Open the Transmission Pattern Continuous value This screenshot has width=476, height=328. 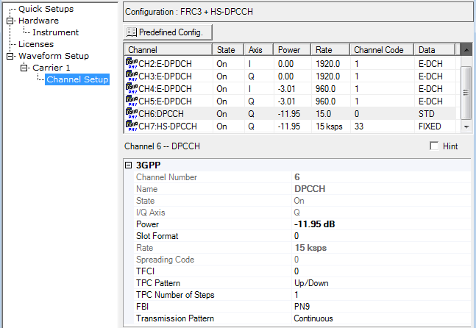point(382,318)
